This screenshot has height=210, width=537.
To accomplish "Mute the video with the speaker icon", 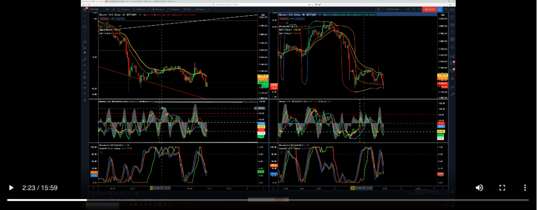I will pyautogui.click(x=479, y=187).
